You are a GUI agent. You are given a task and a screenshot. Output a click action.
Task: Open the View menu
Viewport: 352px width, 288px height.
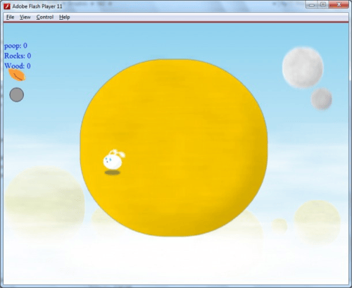[x=25, y=17]
